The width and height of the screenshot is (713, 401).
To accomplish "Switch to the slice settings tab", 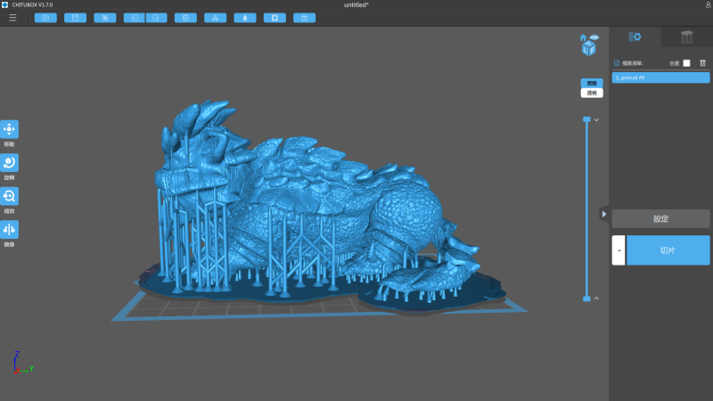I will [x=635, y=37].
